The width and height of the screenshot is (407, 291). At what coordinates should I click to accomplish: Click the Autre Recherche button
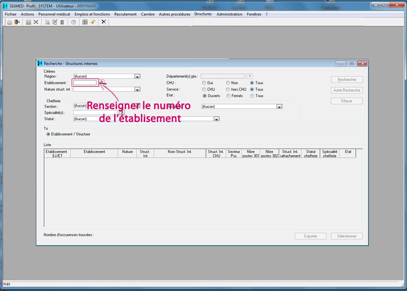(x=347, y=90)
